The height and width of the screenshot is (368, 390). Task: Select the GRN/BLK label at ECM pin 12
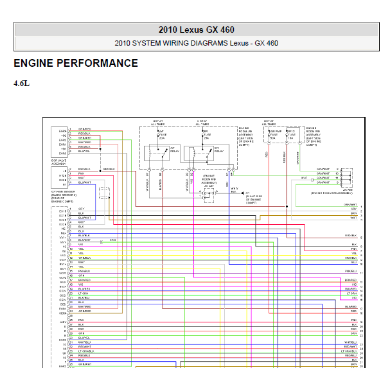[84, 258]
